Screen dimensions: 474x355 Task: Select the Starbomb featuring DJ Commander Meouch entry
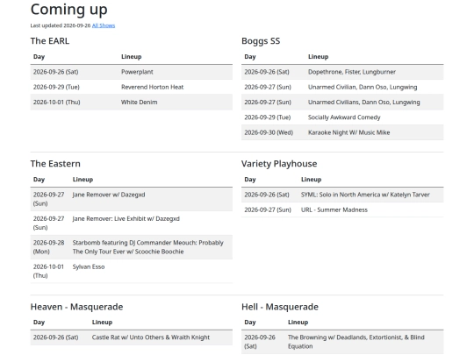coord(147,247)
